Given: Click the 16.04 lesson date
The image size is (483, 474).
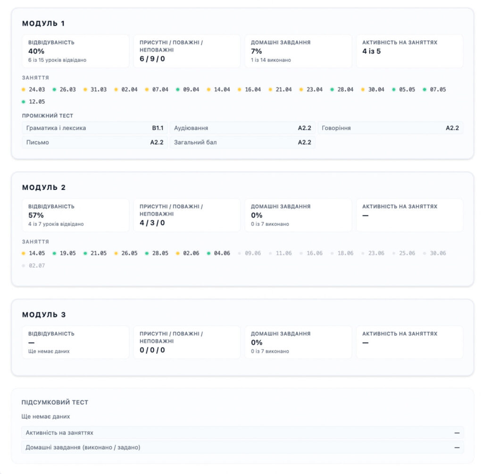Looking at the screenshot, I should click(249, 90).
